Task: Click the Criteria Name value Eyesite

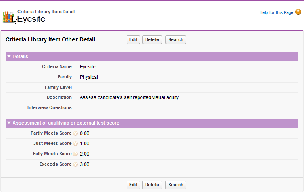Action: pyautogui.click(x=87, y=67)
